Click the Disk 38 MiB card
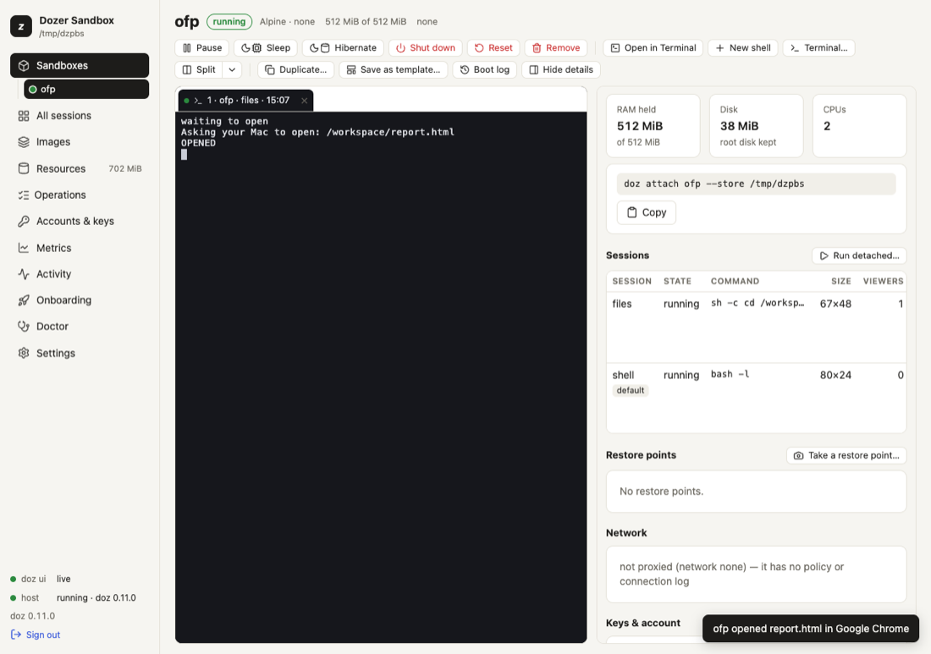The width and height of the screenshot is (931, 654). coord(757,126)
